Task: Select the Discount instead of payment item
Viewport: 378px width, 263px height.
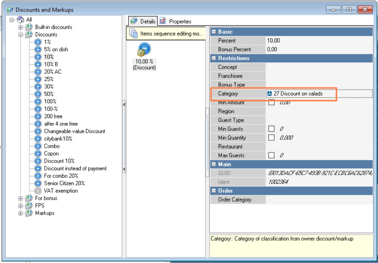Action: (75, 169)
